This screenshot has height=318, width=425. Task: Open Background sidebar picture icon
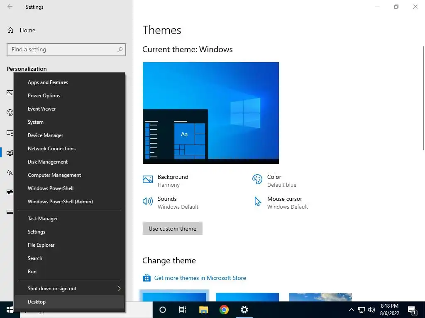pyautogui.click(x=10, y=93)
